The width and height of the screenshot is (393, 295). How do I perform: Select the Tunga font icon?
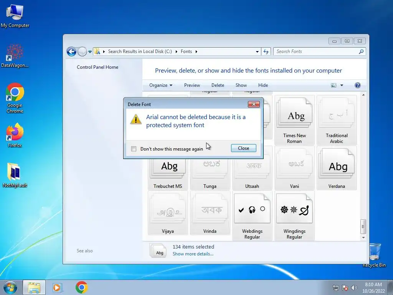[x=210, y=174]
